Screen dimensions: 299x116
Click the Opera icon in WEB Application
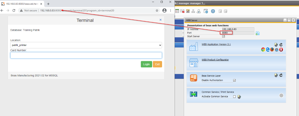click(281, 50)
